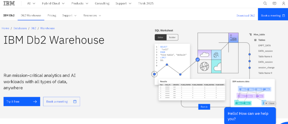Open the Consulting menu item

pos(102,3)
